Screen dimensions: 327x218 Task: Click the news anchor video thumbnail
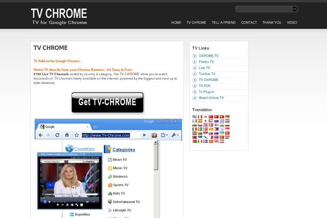tap(70, 181)
